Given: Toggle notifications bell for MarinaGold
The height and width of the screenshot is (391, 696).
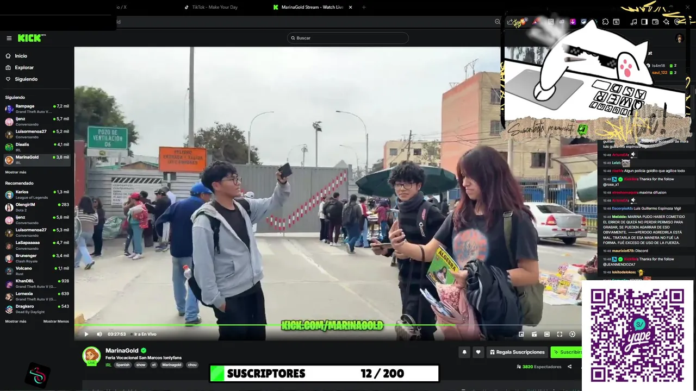Looking at the screenshot, I should tap(464, 352).
